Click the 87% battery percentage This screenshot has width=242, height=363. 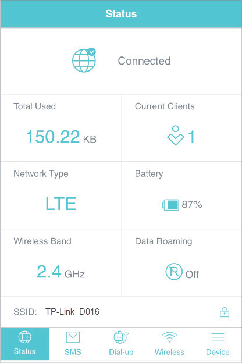[x=192, y=205]
